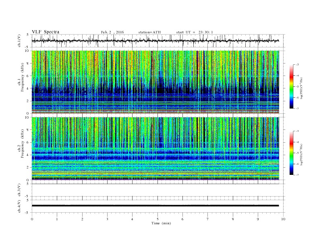Select the 'start UT = 23:30:1' label
The height and width of the screenshot is (246, 319).
pyautogui.click(x=195, y=32)
